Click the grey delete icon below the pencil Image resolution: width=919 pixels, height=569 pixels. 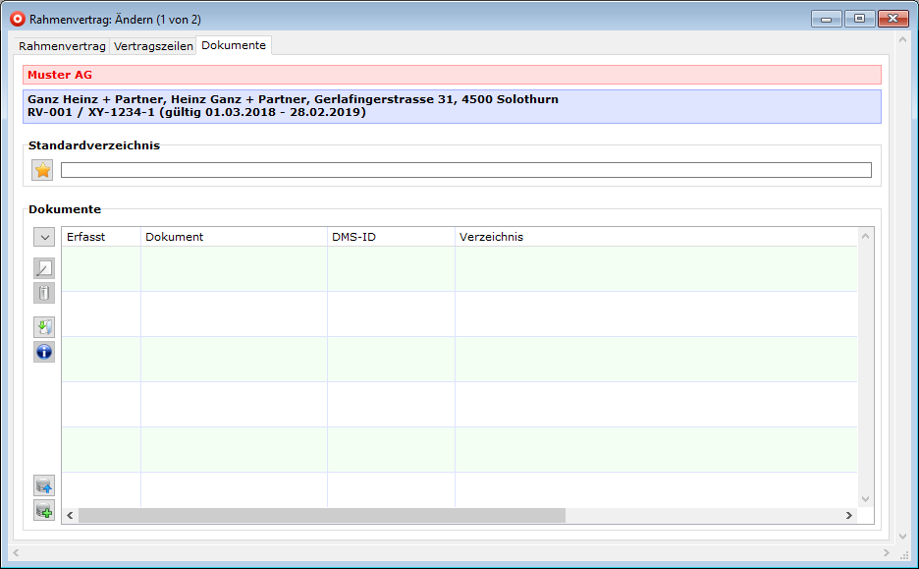coord(44,293)
